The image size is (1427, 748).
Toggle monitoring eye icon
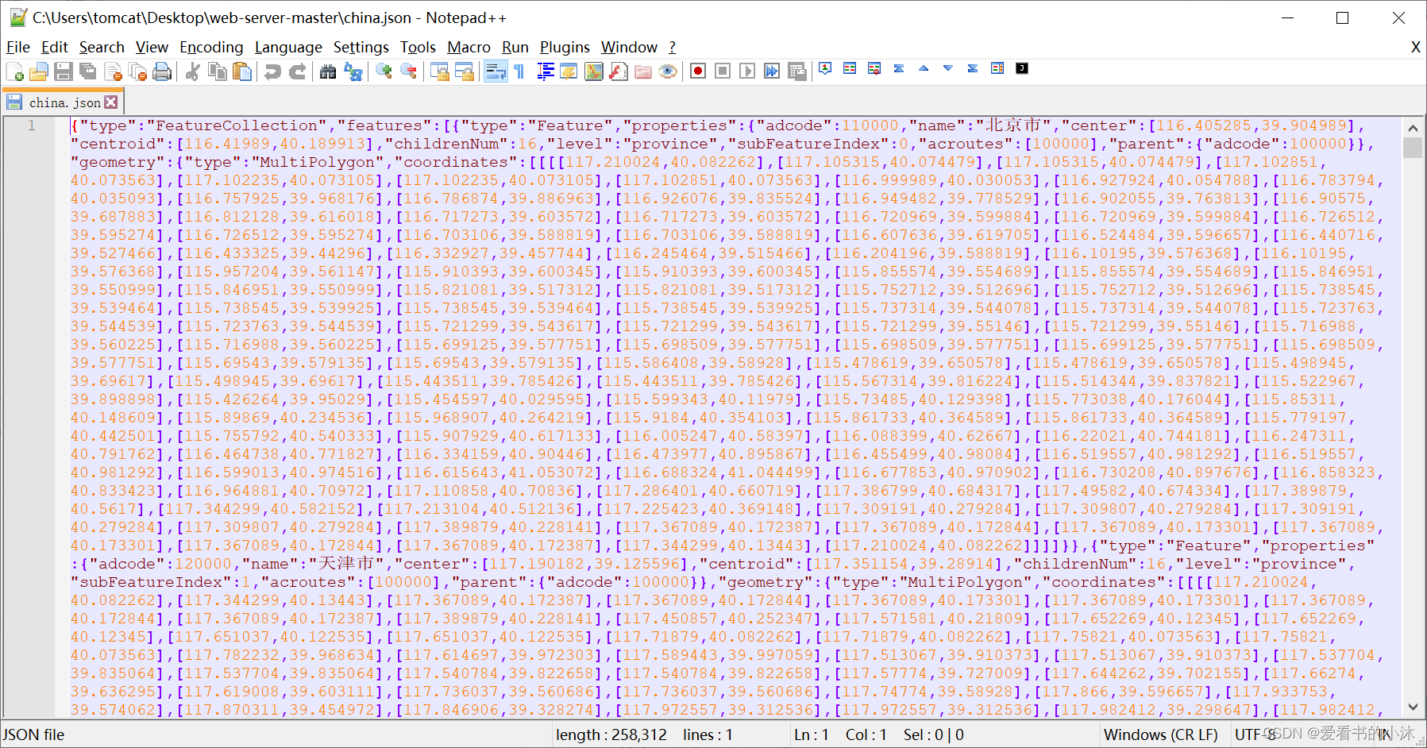click(668, 71)
